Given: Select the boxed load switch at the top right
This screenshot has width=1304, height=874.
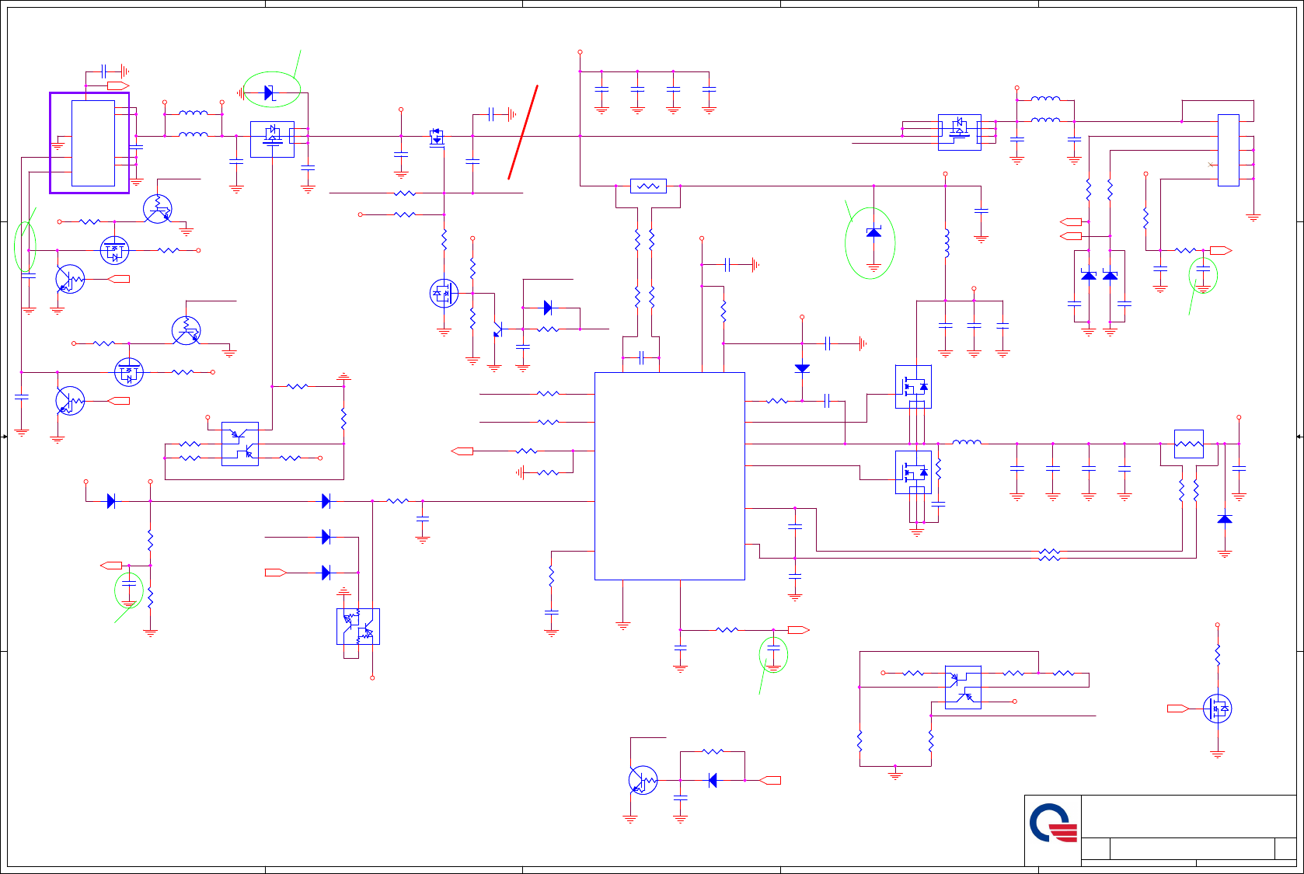Looking at the screenshot, I should pyautogui.click(x=960, y=132).
